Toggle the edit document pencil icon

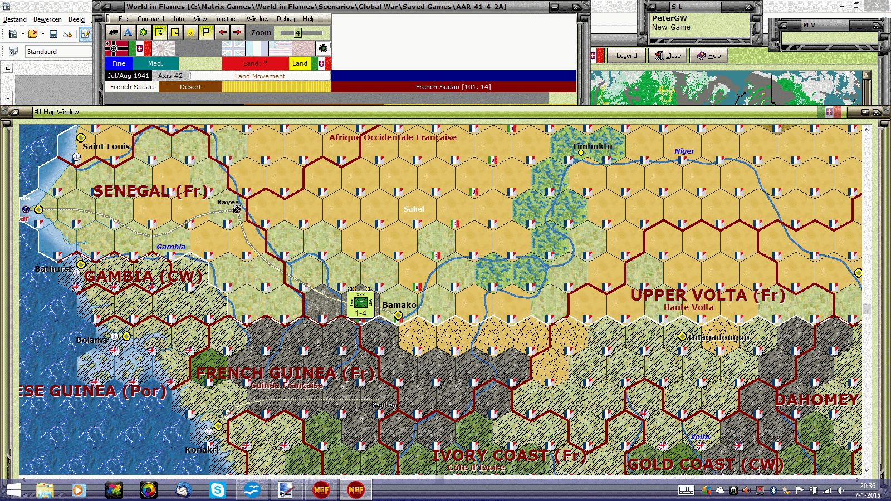[x=85, y=34]
